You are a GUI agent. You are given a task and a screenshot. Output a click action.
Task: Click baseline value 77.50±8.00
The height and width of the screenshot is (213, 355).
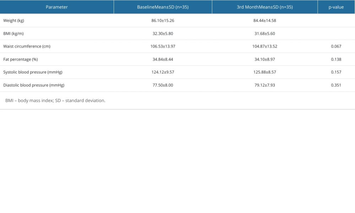coord(163,85)
